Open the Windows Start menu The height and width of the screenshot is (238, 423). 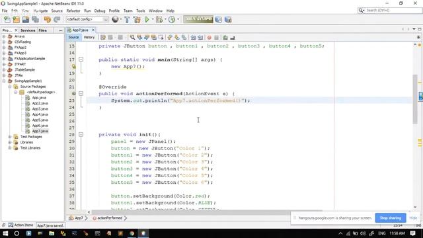pyautogui.click(x=5, y=233)
